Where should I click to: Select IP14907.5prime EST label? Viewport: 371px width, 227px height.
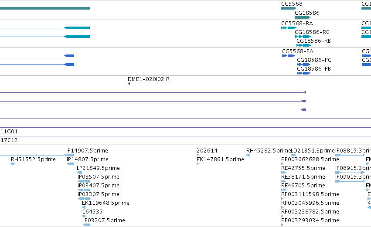pos(87,151)
